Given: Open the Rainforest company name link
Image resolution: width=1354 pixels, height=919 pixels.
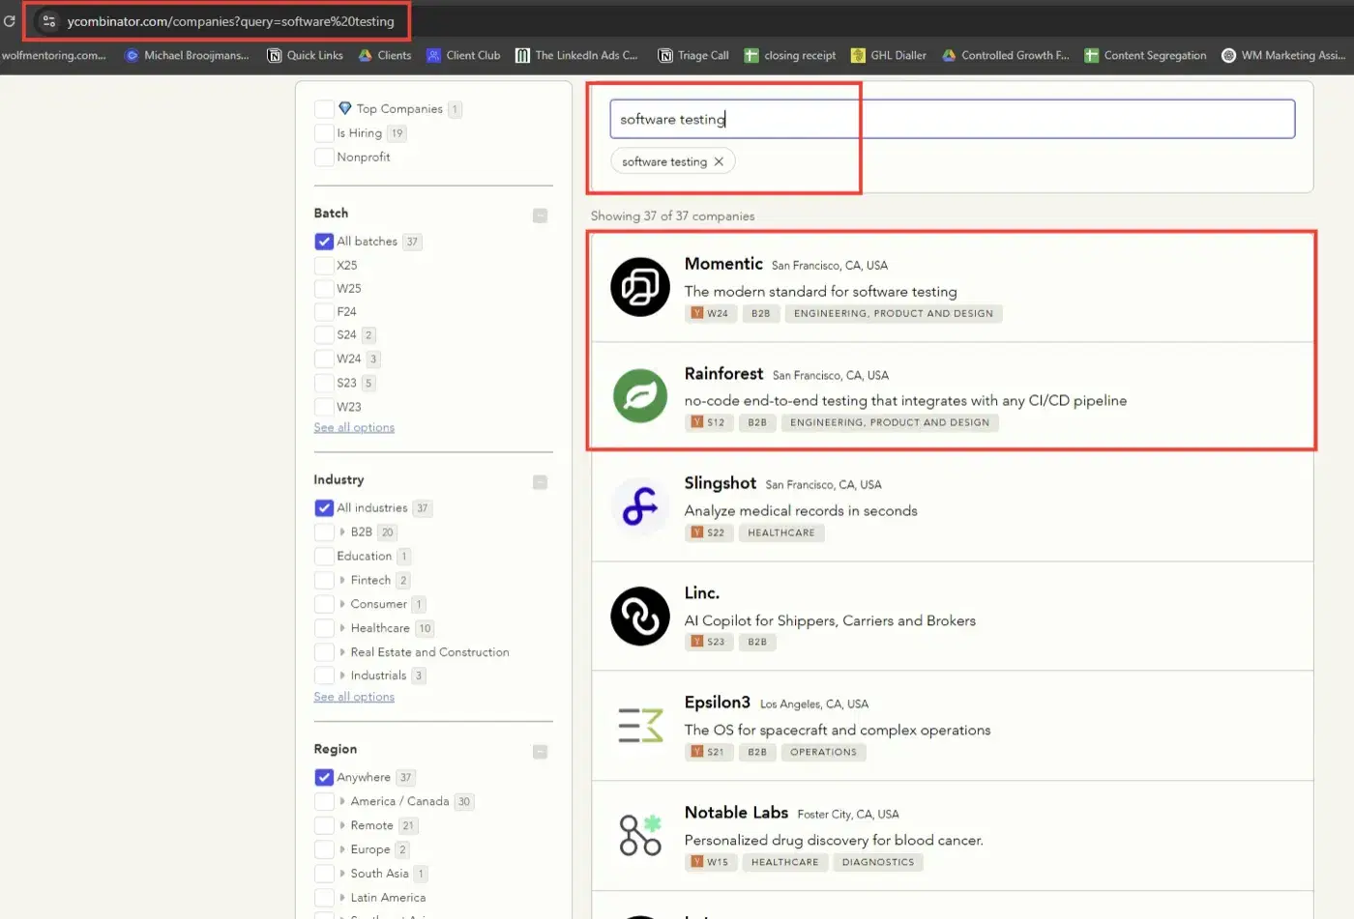Looking at the screenshot, I should [x=723, y=374].
